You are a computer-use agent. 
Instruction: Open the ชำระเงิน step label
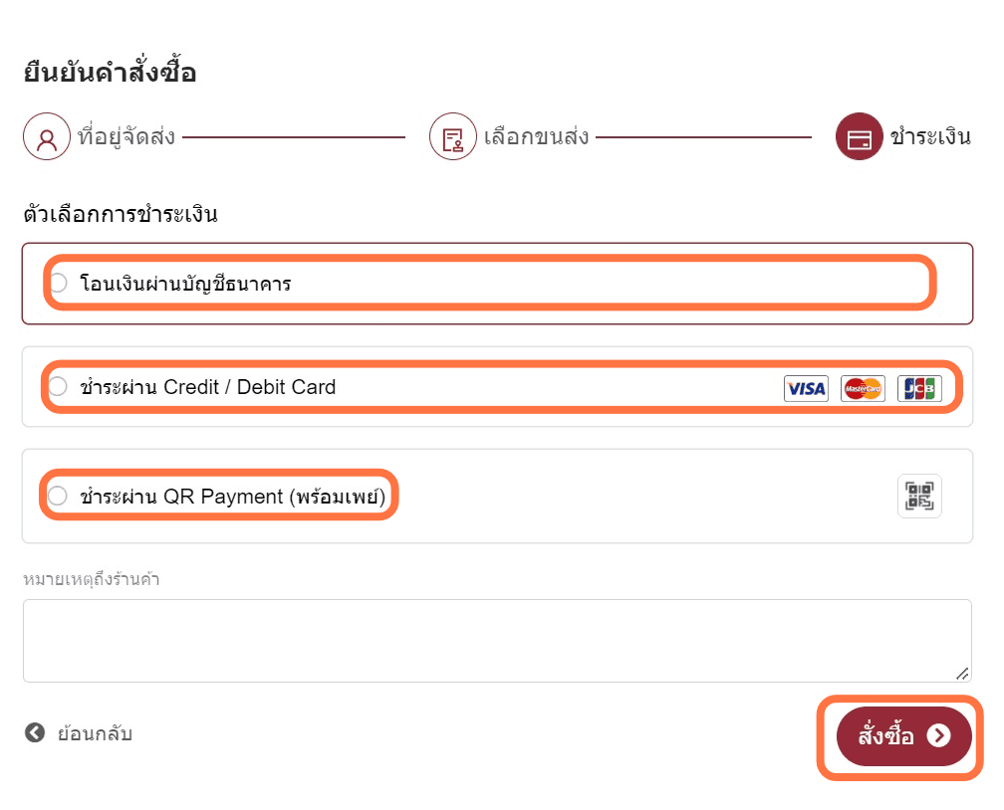(930, 137)
